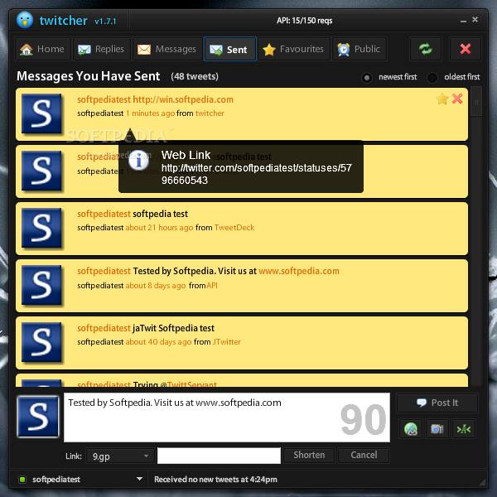Switch to the Replies tab
The height and width of the screenshot is (497, 497).
pyautogui.click(x=102, y=49)
